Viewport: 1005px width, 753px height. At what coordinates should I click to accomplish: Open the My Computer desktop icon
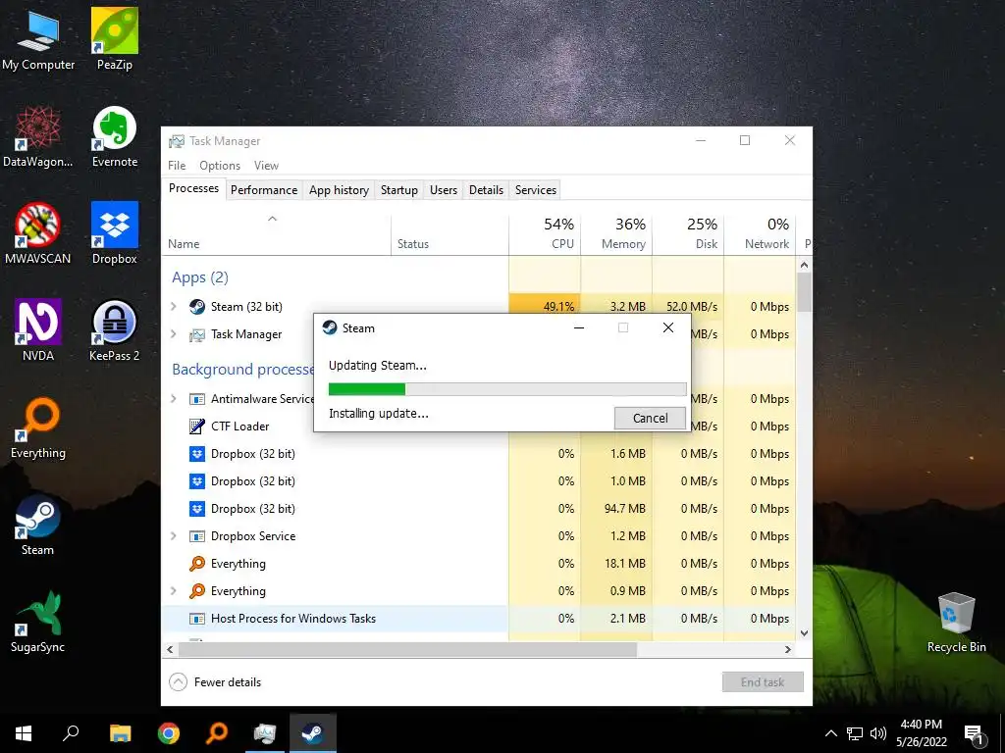[38, 39]
